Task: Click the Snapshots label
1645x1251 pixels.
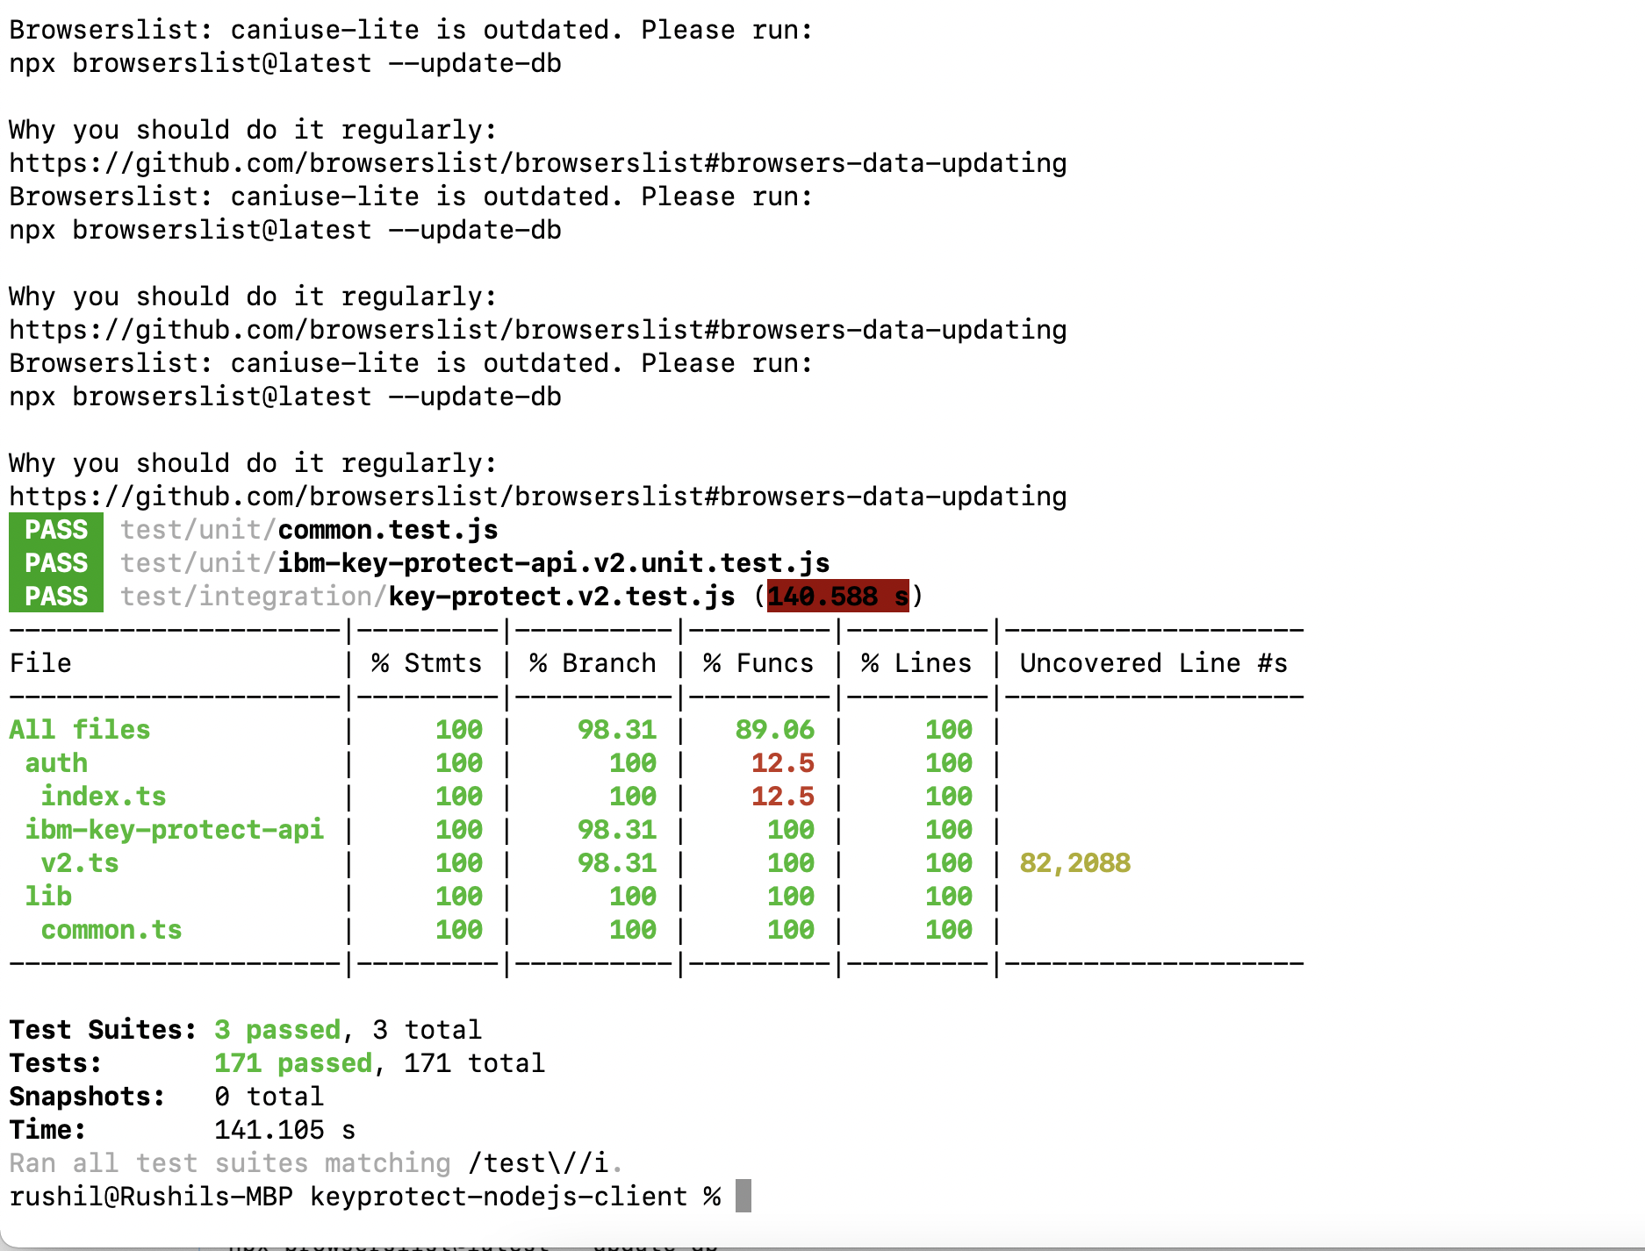Action: (88, 1097)
